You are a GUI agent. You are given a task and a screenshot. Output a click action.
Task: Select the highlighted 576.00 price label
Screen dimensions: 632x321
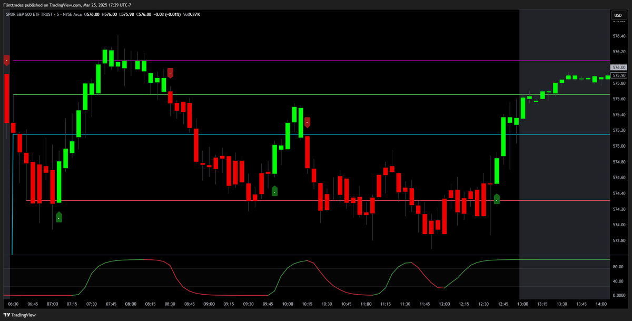tap(619, 67)
